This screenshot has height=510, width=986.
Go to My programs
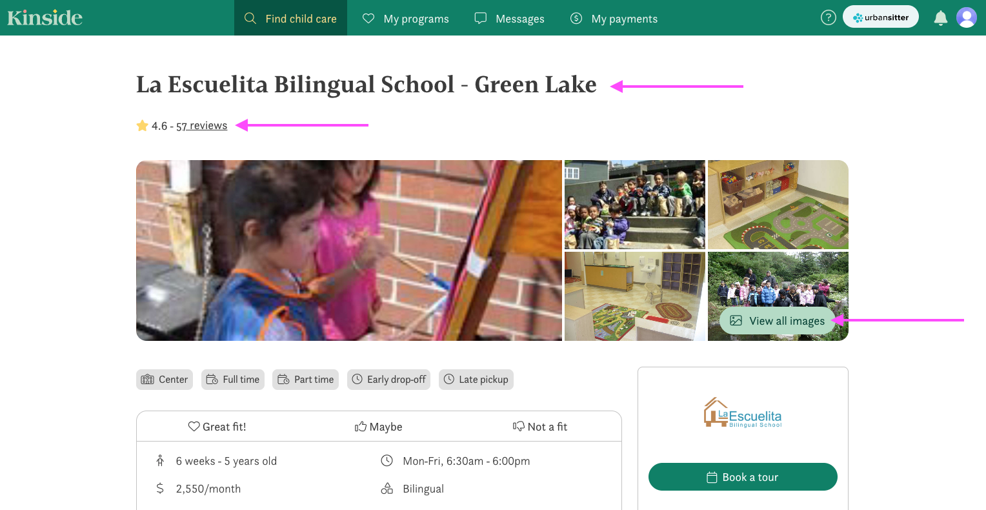coord(405,19)
